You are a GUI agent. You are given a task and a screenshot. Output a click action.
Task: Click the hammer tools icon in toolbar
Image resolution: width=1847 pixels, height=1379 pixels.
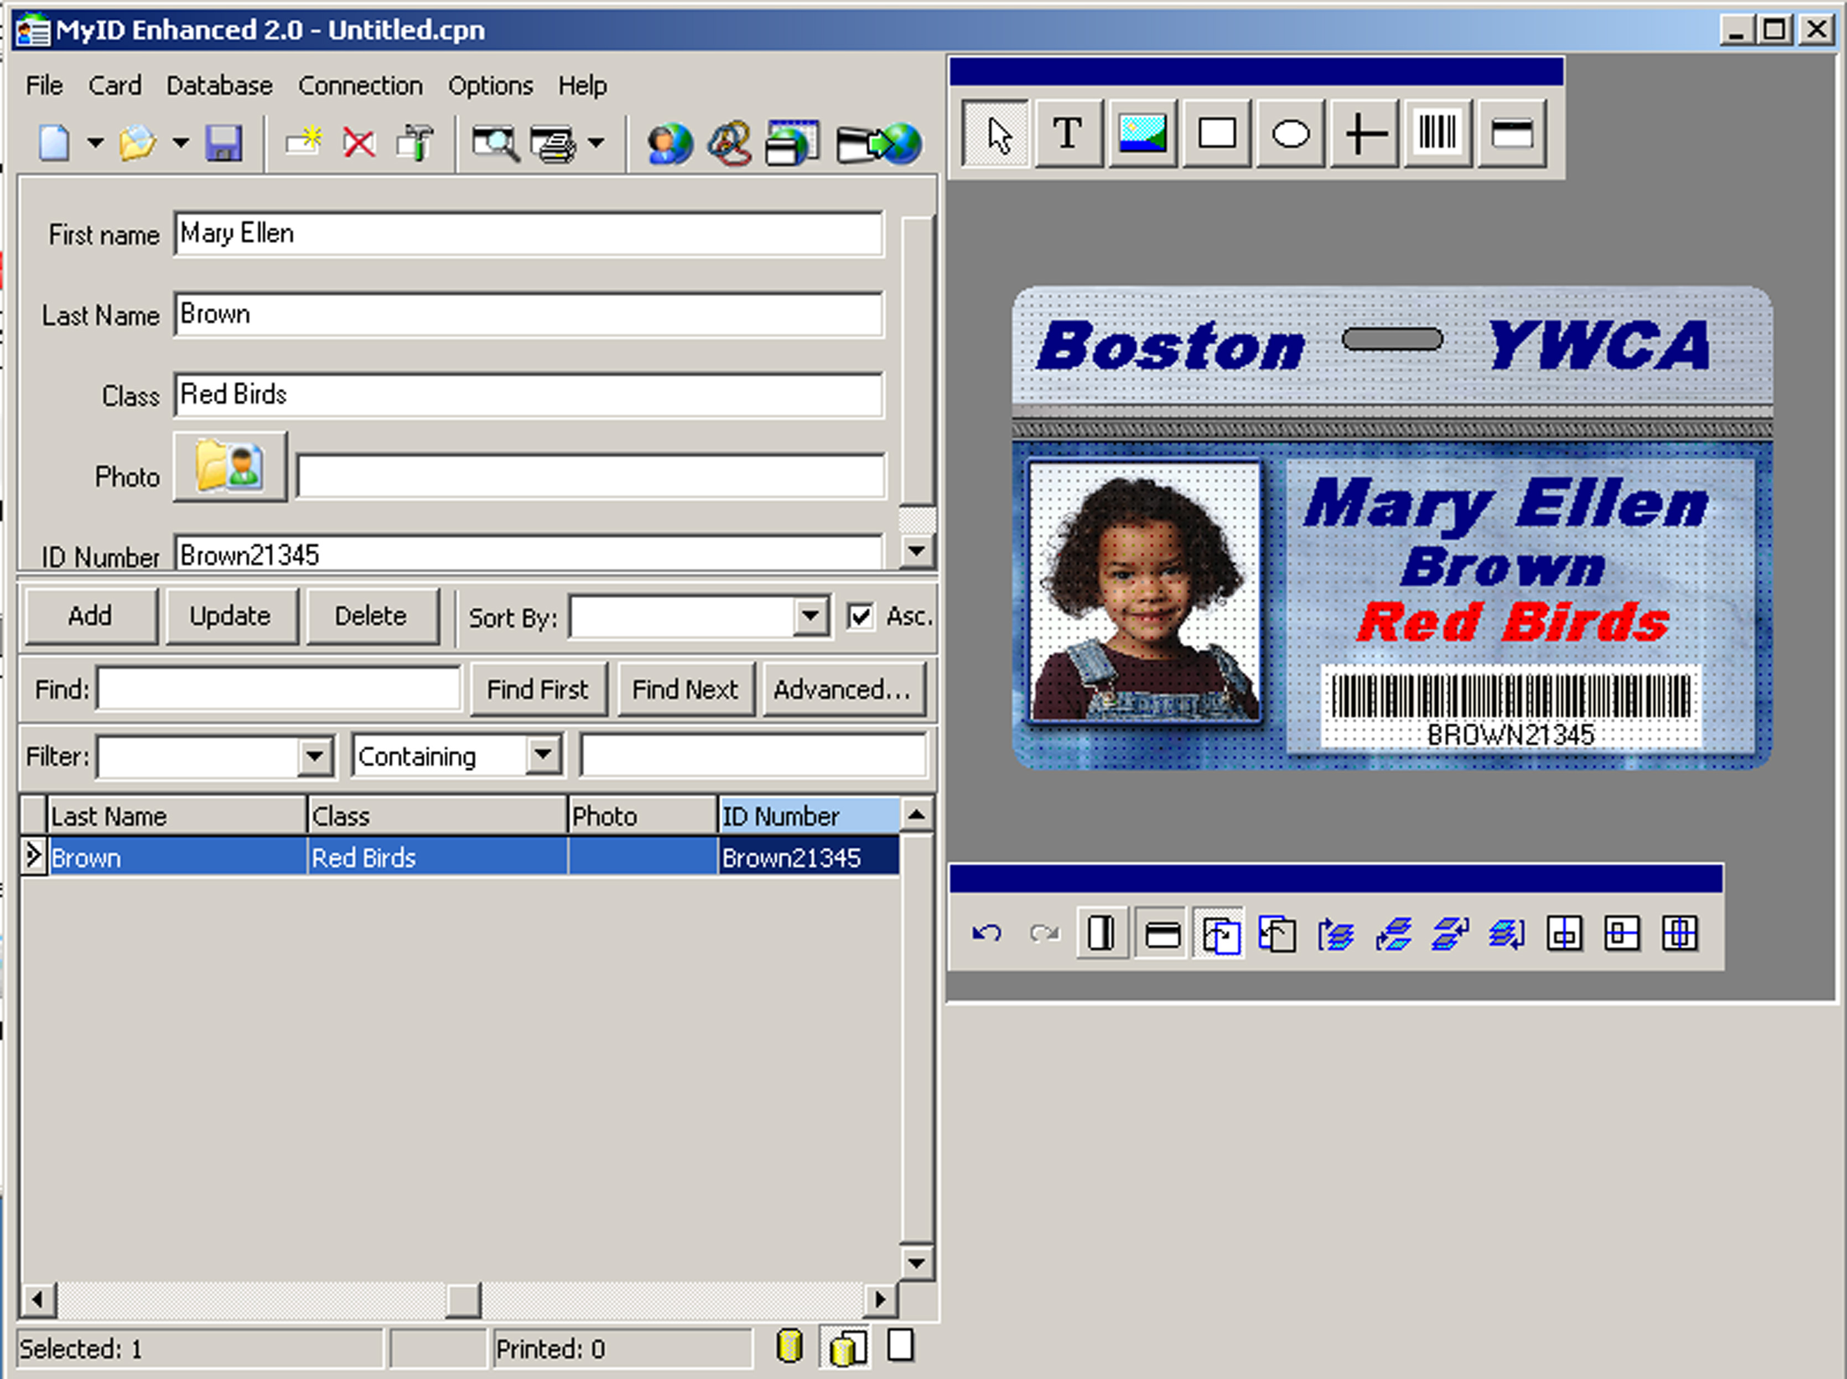coord(415,143)
